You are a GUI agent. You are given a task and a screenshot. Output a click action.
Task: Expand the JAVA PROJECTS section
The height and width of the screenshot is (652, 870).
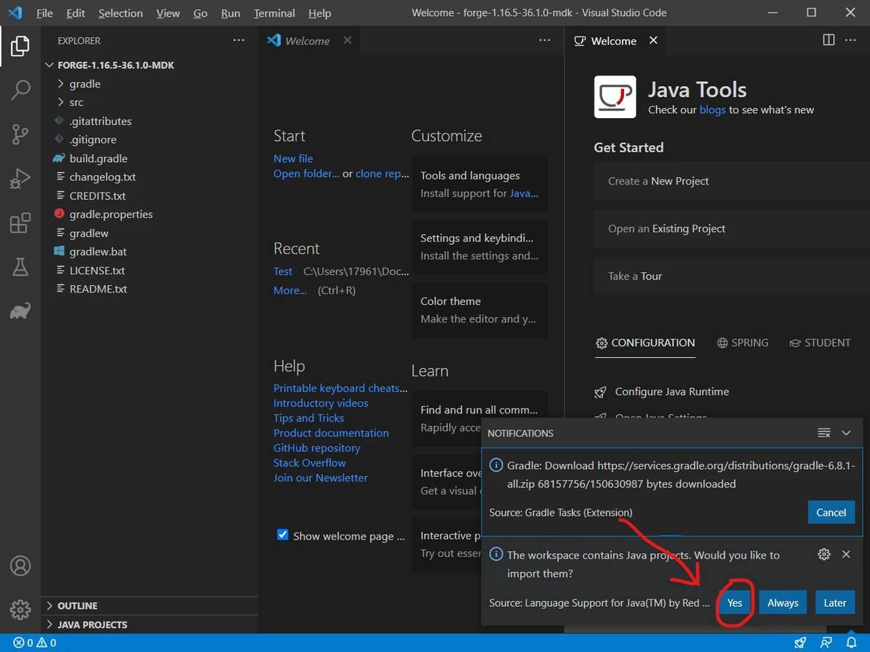pyautogui.click(x=92, y=625)
